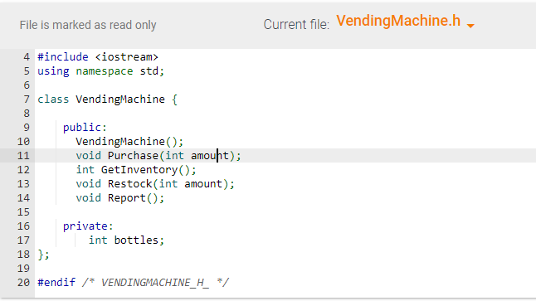This screenshot has height=301, width=536.
Task: Click the 'public:' keyword
Action: point(85,128)
